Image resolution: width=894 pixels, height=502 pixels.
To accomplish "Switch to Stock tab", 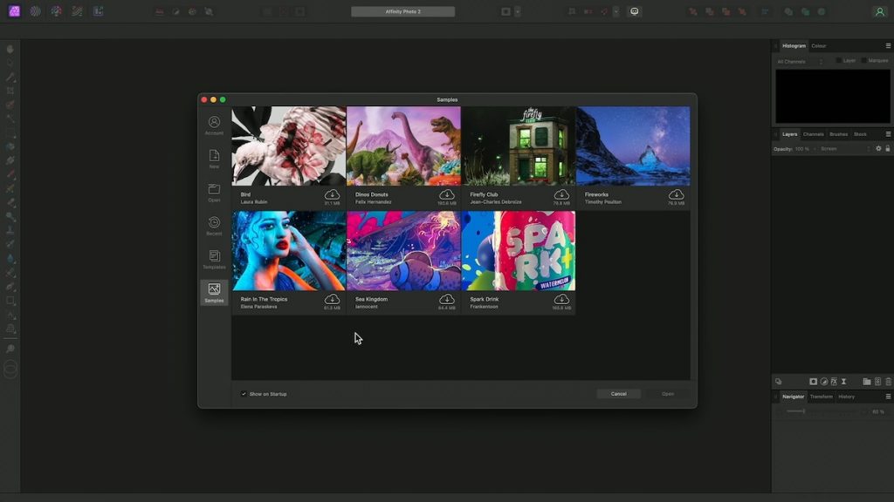I will (x=860, y=134).
